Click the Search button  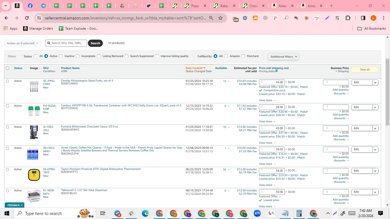coord(95,43)
